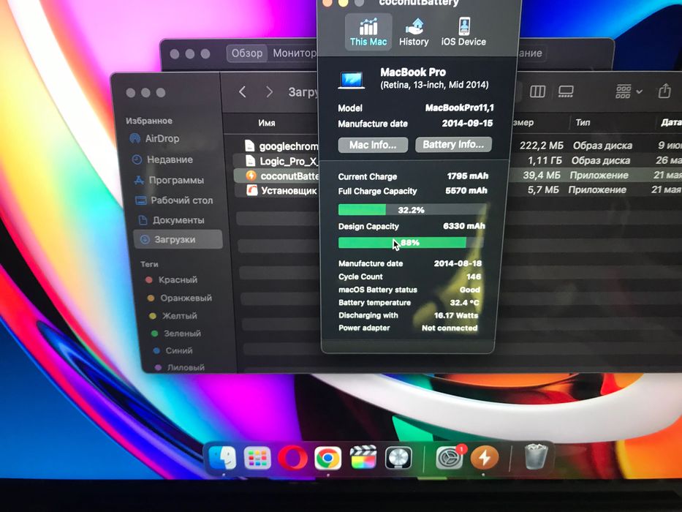Viewport: 682px width, 512px height.
Task: Select Обзор tab in background window
Action: click(246, 53)
